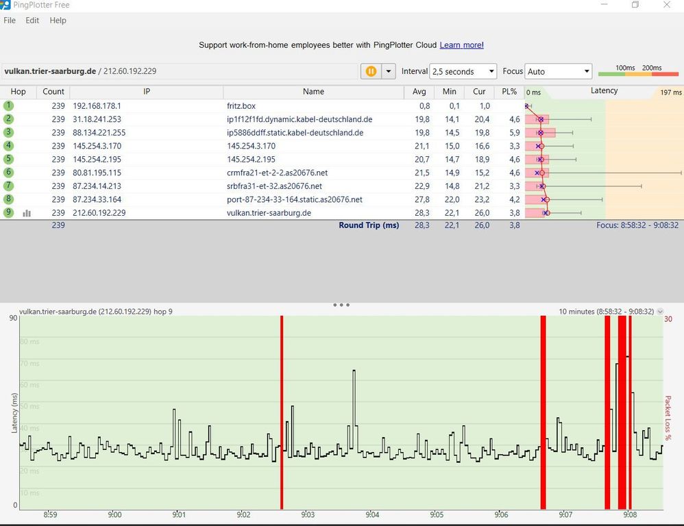This screenshot has width=684, height=526.
Task: Sort by the Avg column header
Action: [x=418, y=92]
